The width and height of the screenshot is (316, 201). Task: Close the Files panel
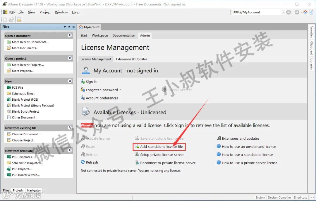[73, 27]
